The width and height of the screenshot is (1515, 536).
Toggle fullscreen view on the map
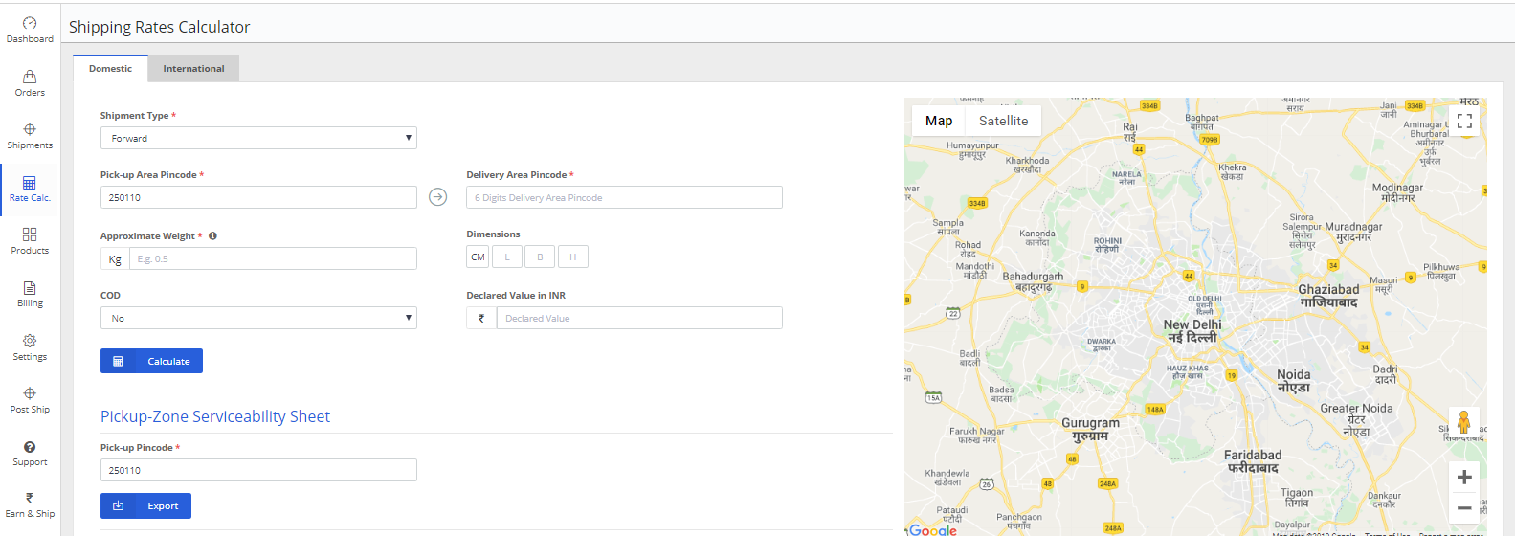[1464, 121]
